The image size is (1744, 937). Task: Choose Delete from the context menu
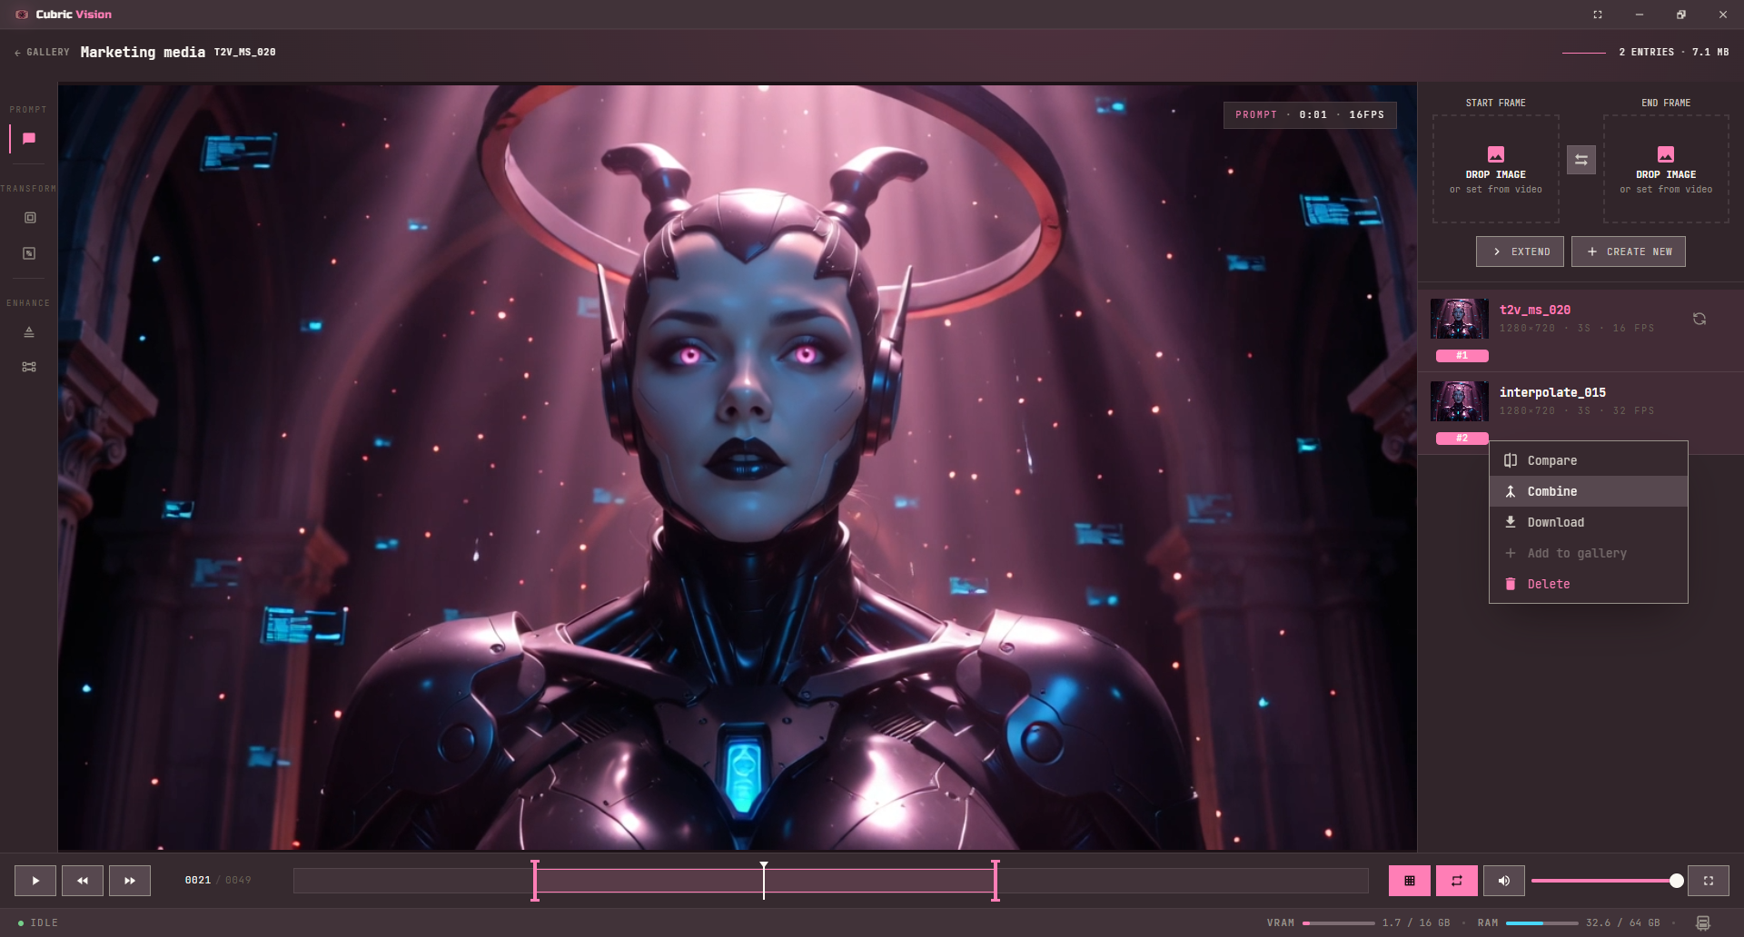1589,584
